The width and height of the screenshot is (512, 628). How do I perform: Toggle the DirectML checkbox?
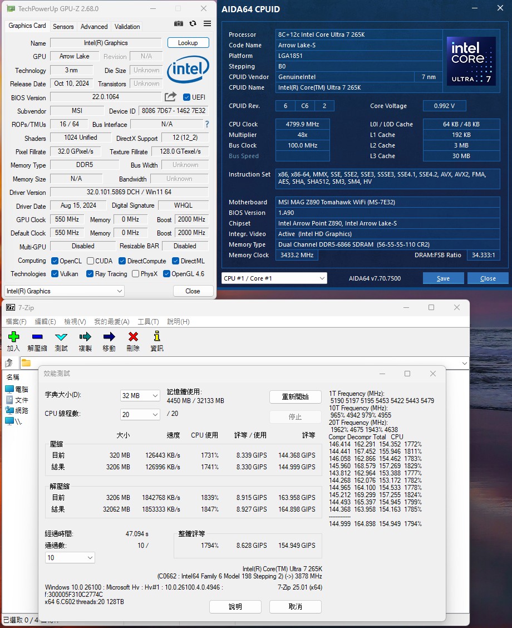pos(175,261)
